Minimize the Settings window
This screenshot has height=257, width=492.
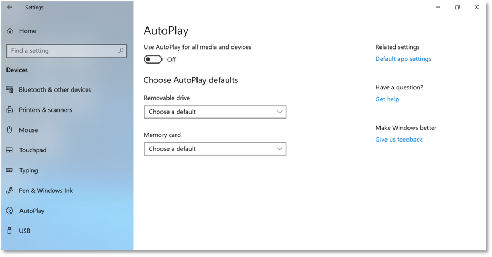click(x=438, y=7)
